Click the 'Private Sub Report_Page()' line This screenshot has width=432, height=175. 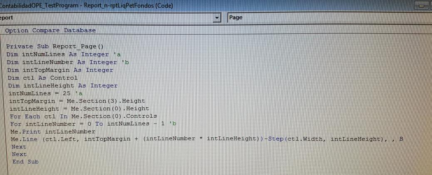click(x=55, y=46)
